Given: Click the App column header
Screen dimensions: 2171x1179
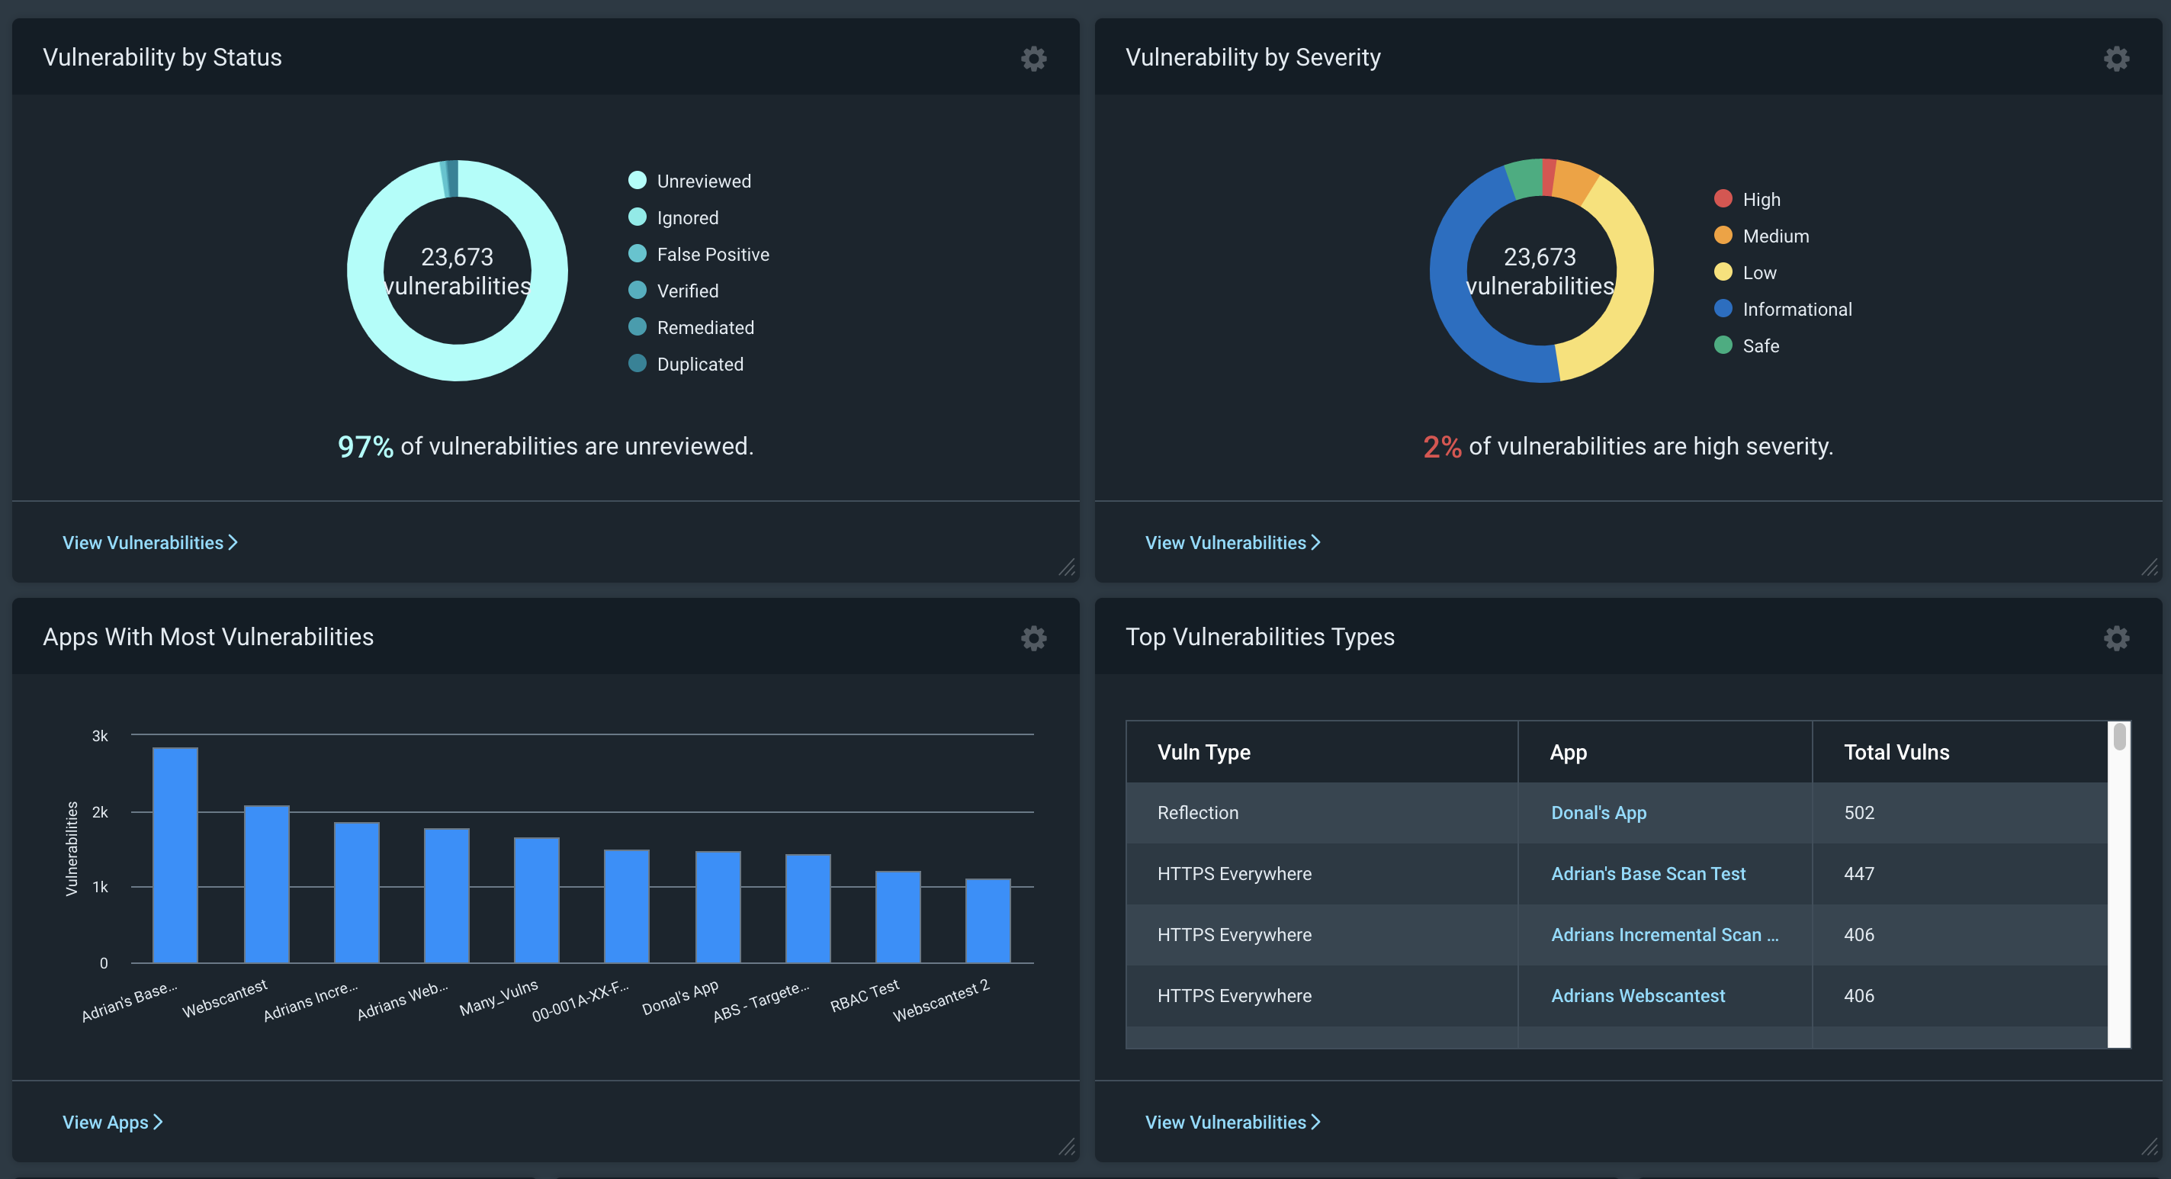Looking at the screenshot, I should pyautogui.click(x=1568, y=752).
